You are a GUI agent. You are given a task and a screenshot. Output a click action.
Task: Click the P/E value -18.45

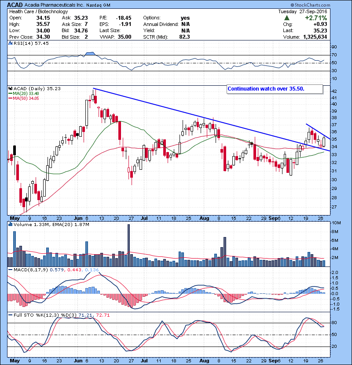pos(124,18)
